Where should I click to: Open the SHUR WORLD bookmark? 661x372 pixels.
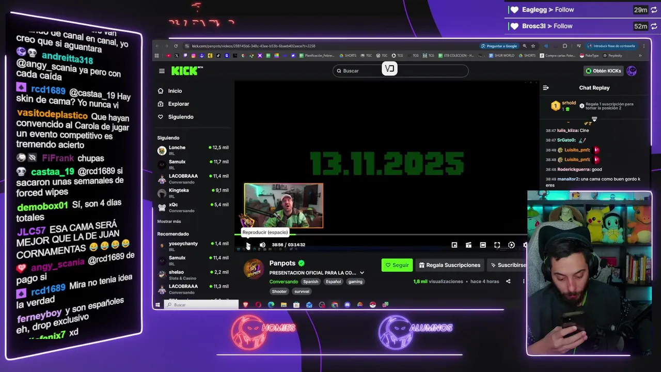point(501,56)
